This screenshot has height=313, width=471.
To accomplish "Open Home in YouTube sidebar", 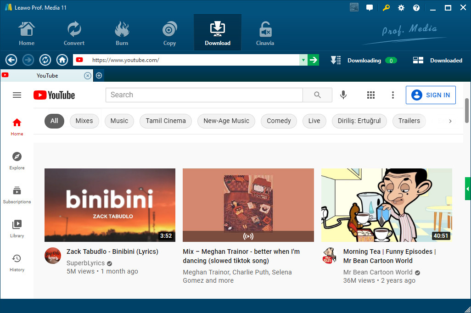I will click(x=17, y=127).
